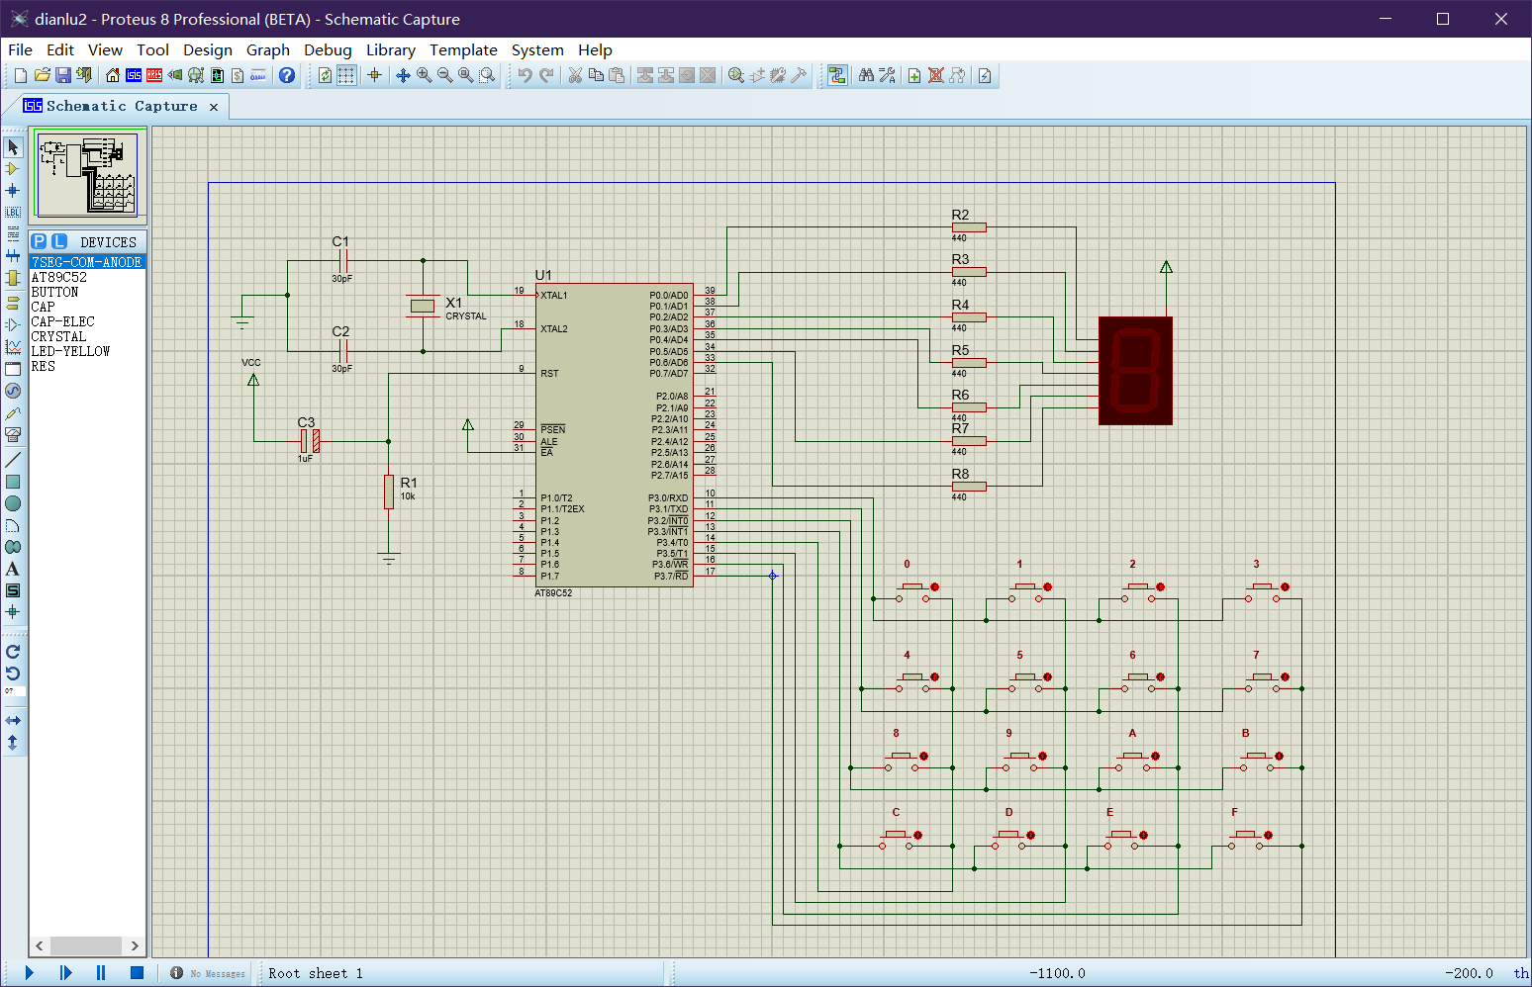Select the 2D text letter-A tool
Screen dimensions: 1532x987
13,569
